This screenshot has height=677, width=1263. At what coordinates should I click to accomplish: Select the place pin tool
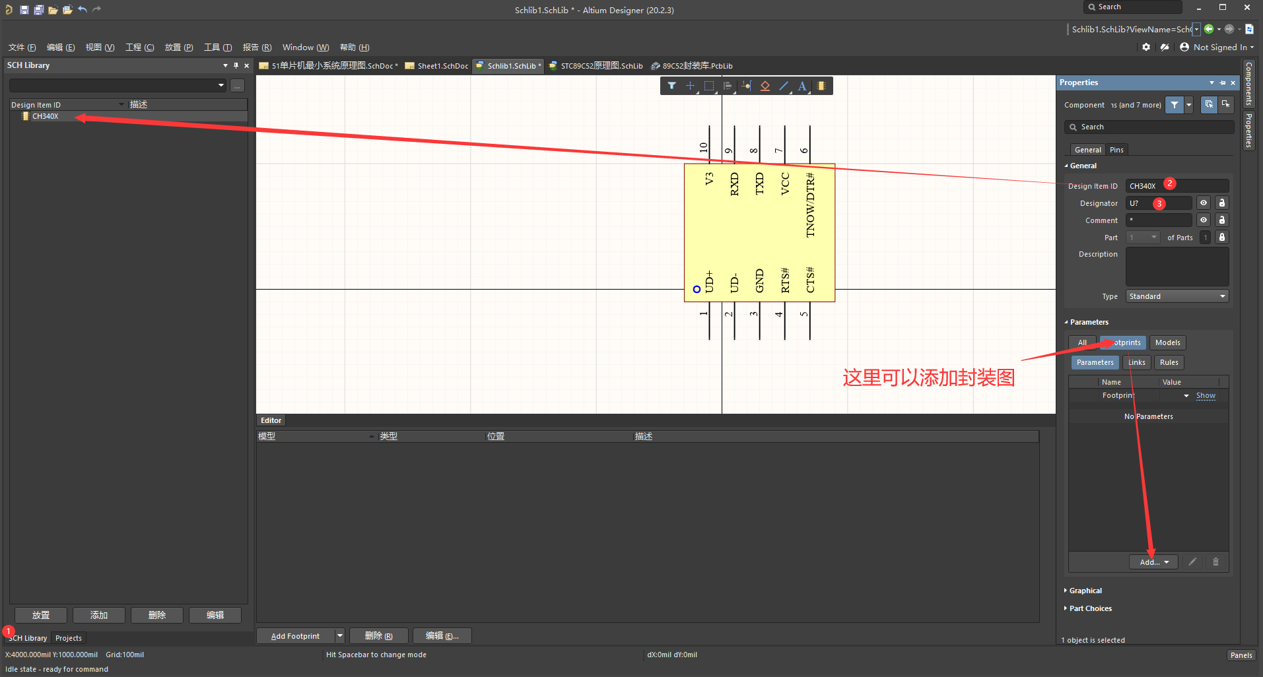[746, 86]
